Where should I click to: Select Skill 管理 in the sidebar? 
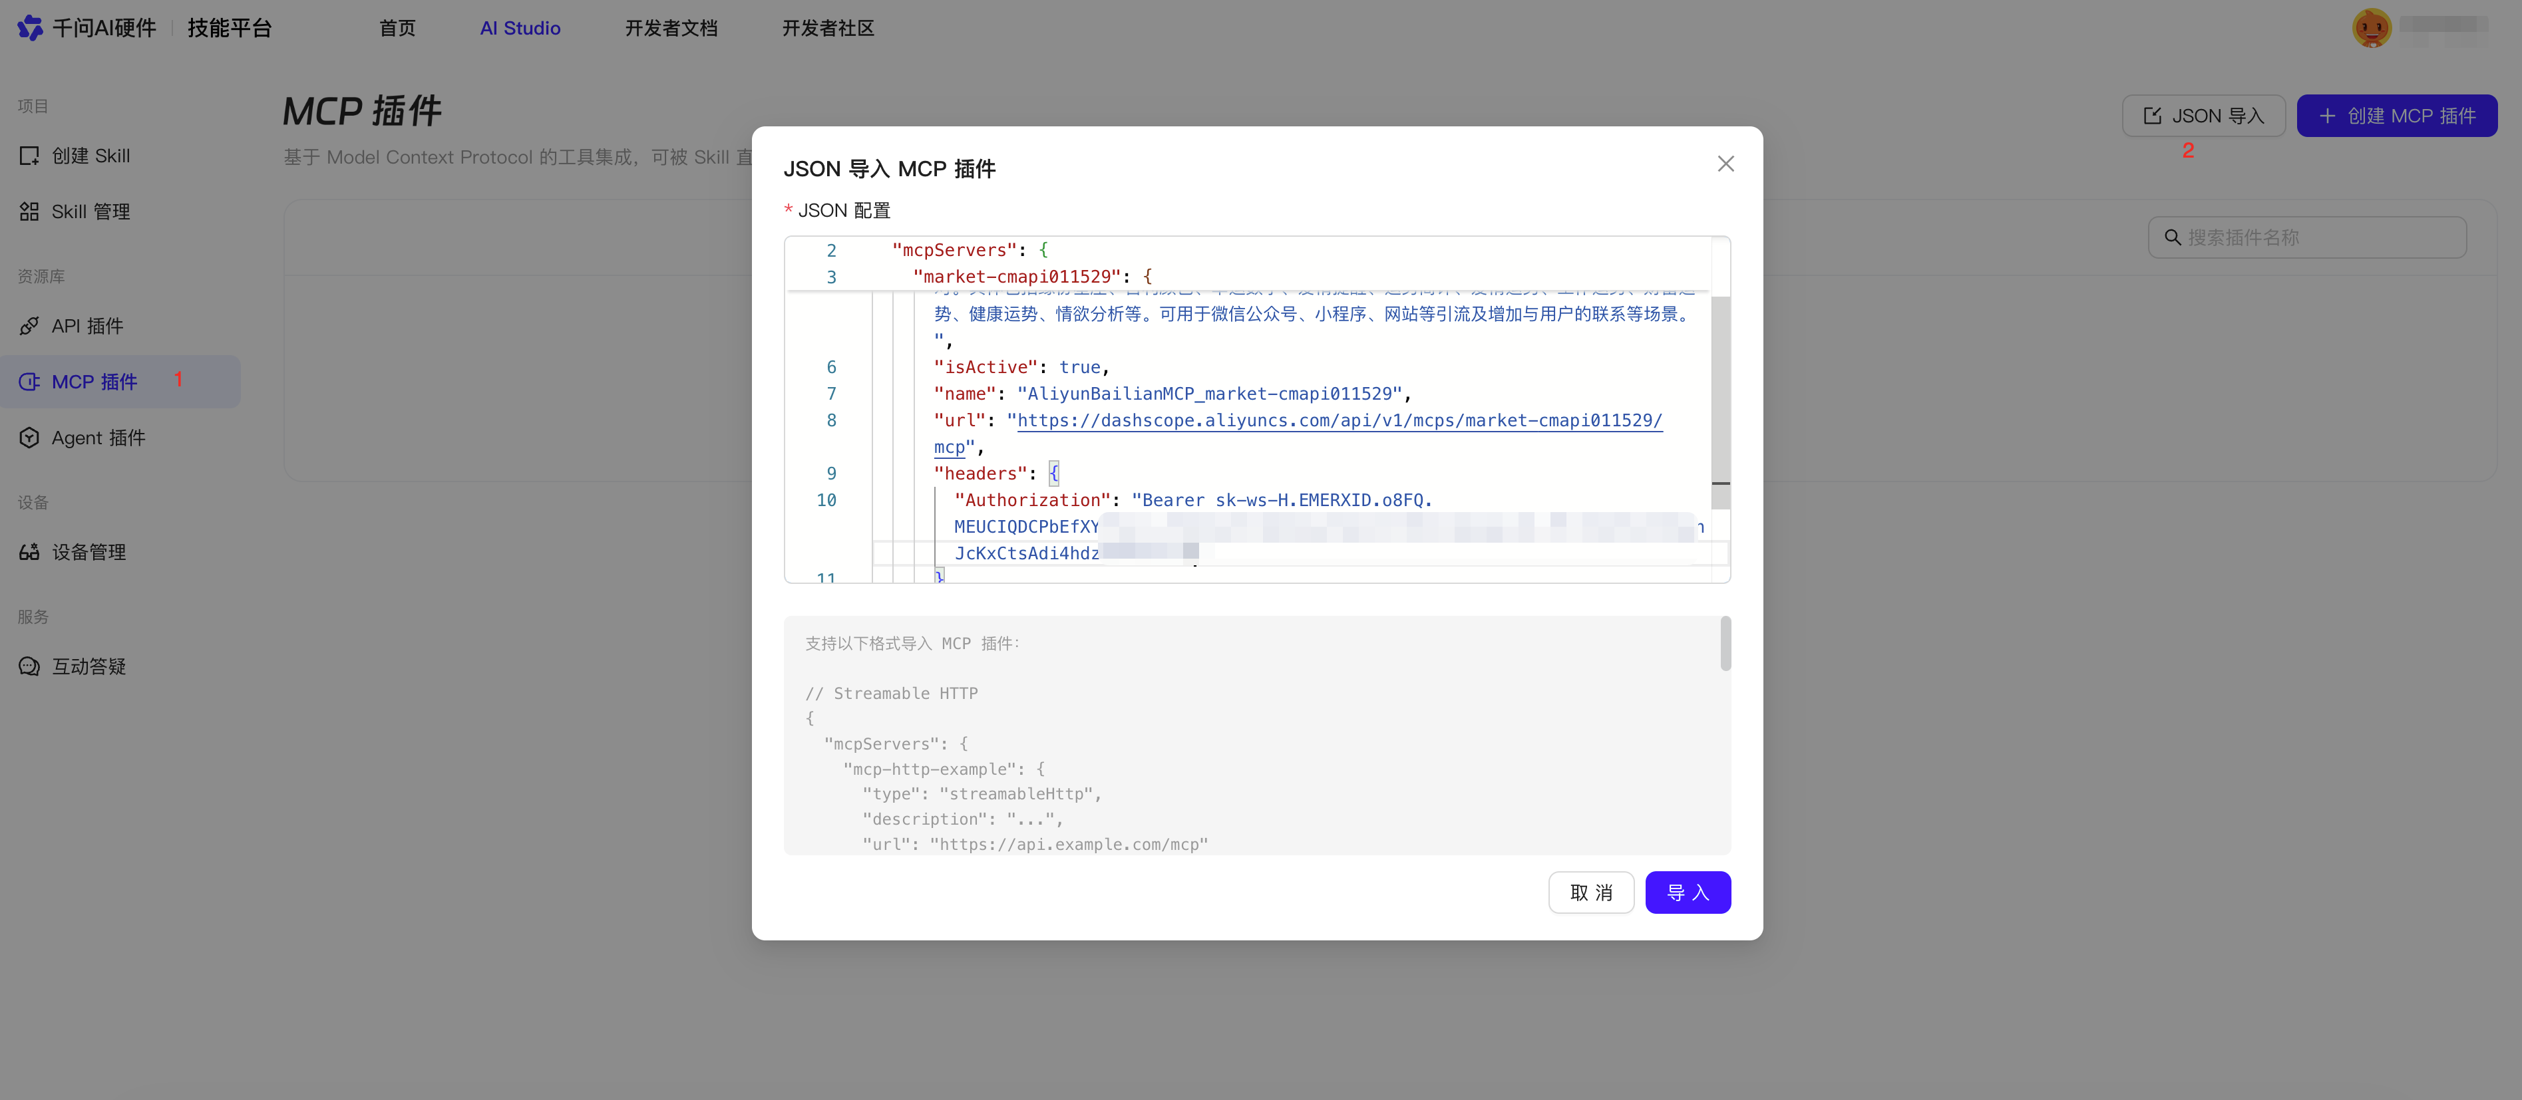tap(120, 211)
